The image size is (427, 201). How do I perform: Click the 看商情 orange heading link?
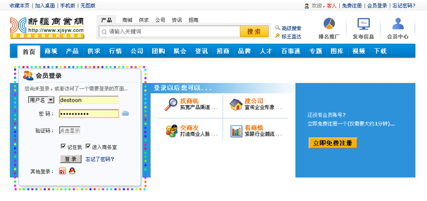coord(254,128)
